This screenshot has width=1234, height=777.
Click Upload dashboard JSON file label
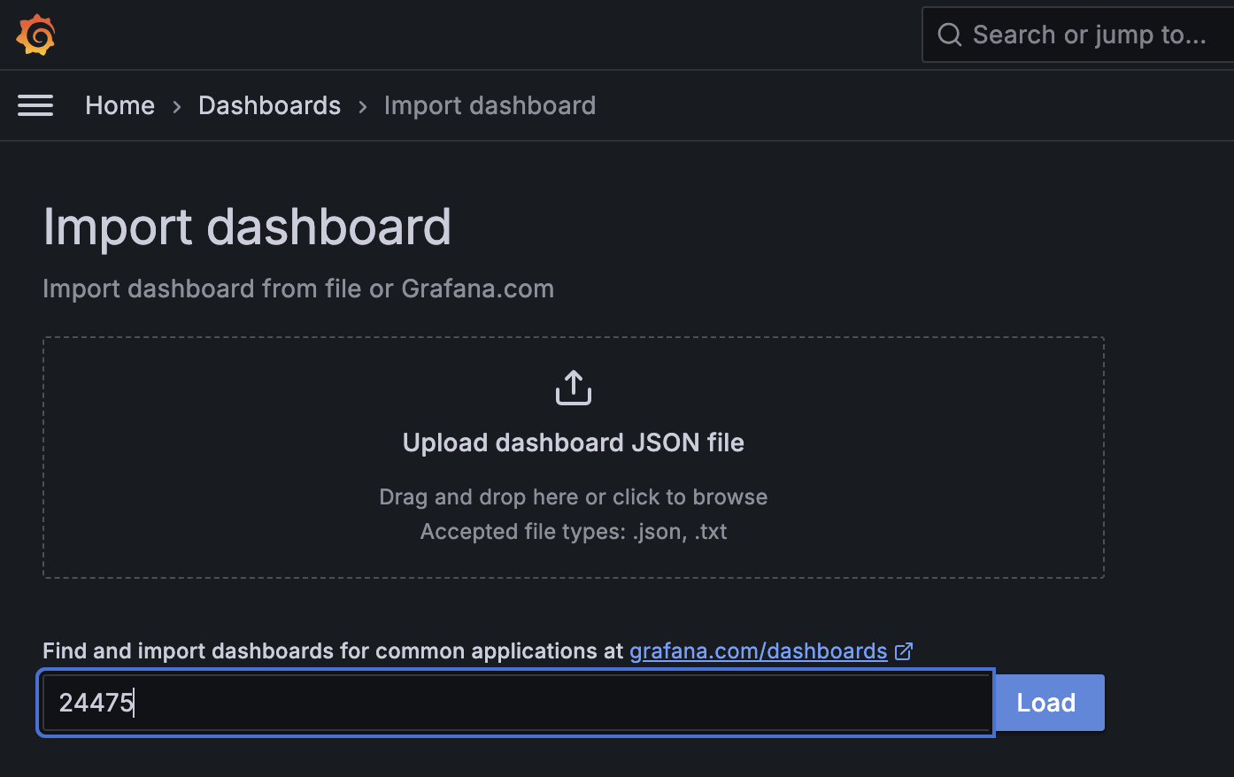[574, 442]
